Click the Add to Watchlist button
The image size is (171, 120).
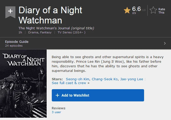point(98,95)
